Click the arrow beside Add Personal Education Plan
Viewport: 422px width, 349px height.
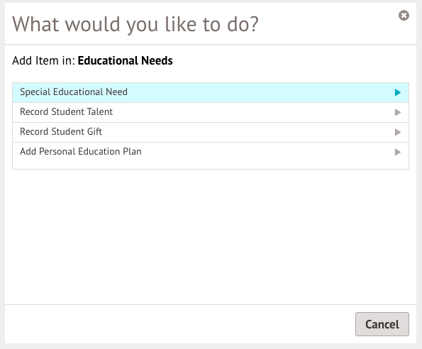397,152
